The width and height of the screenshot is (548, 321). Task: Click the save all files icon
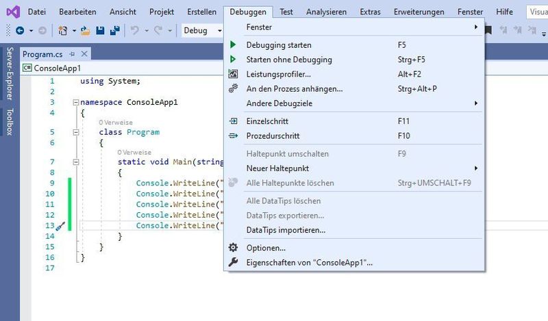[x=114, y=31]
